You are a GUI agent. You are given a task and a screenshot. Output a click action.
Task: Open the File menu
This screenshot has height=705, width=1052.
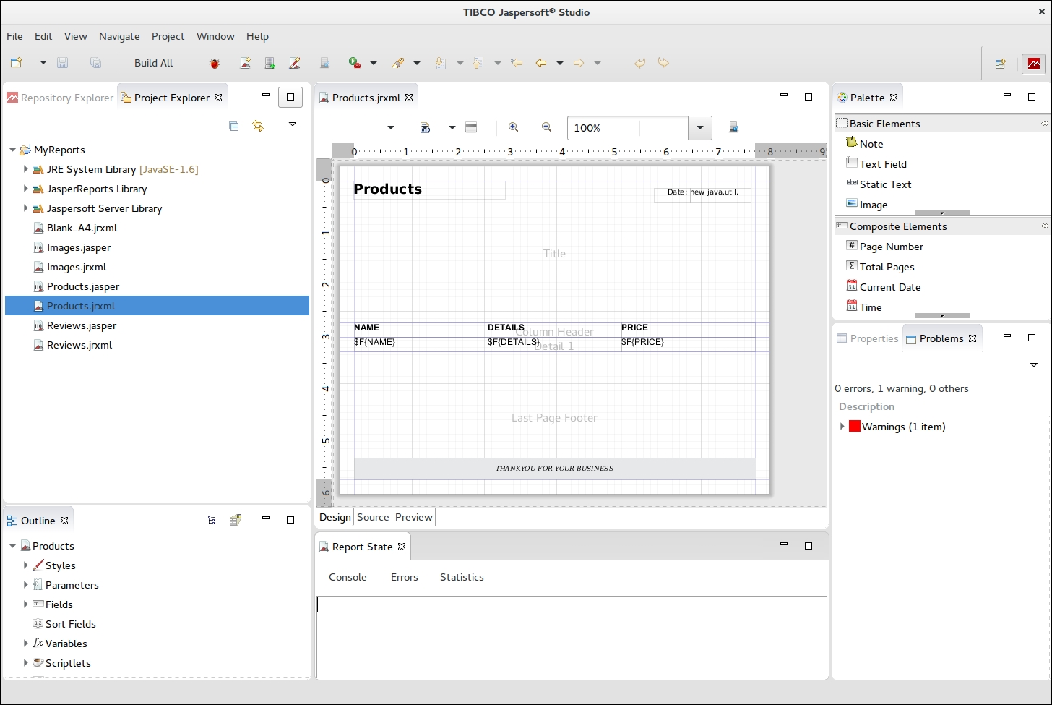click(14, 36)
